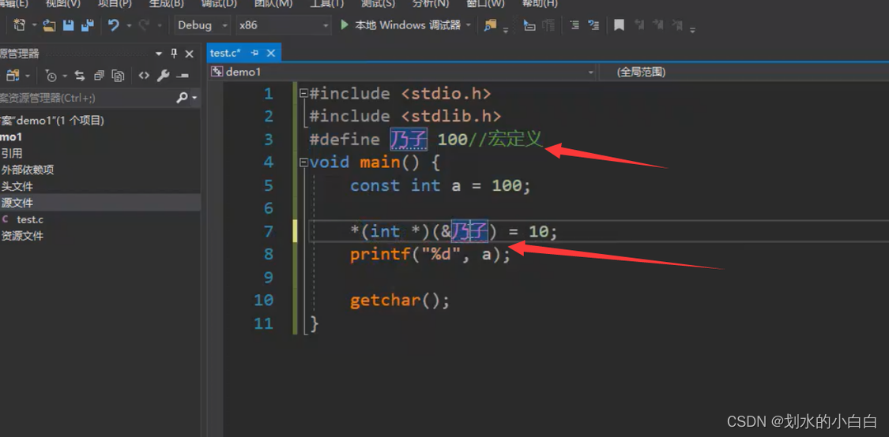Click the greyed-out Redo icon
Image resolution: width=889 pixels, height=437 pixels.
[144, 25]
